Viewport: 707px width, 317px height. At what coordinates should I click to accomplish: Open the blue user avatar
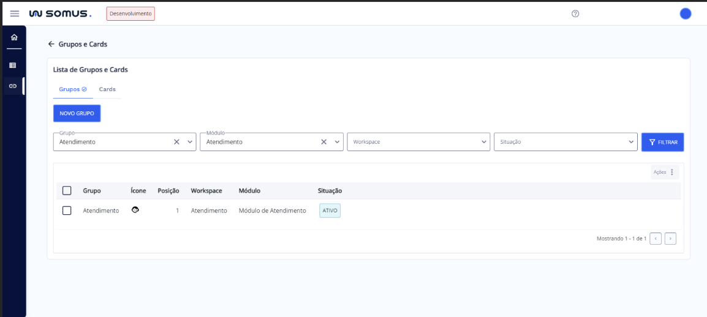686,13
